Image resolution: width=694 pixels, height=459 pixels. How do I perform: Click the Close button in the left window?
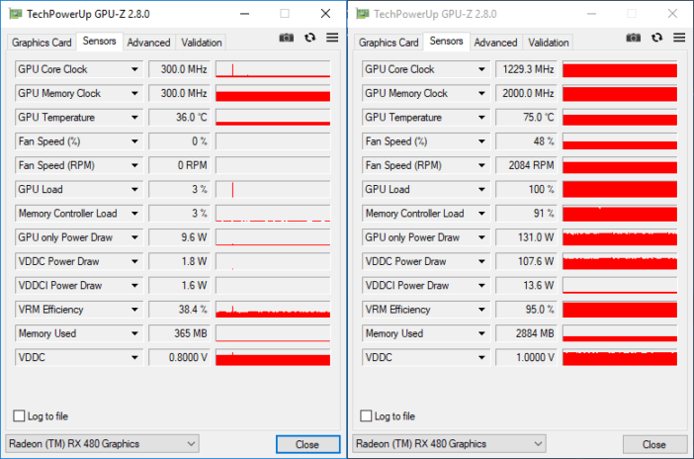(x=308, y=444)
